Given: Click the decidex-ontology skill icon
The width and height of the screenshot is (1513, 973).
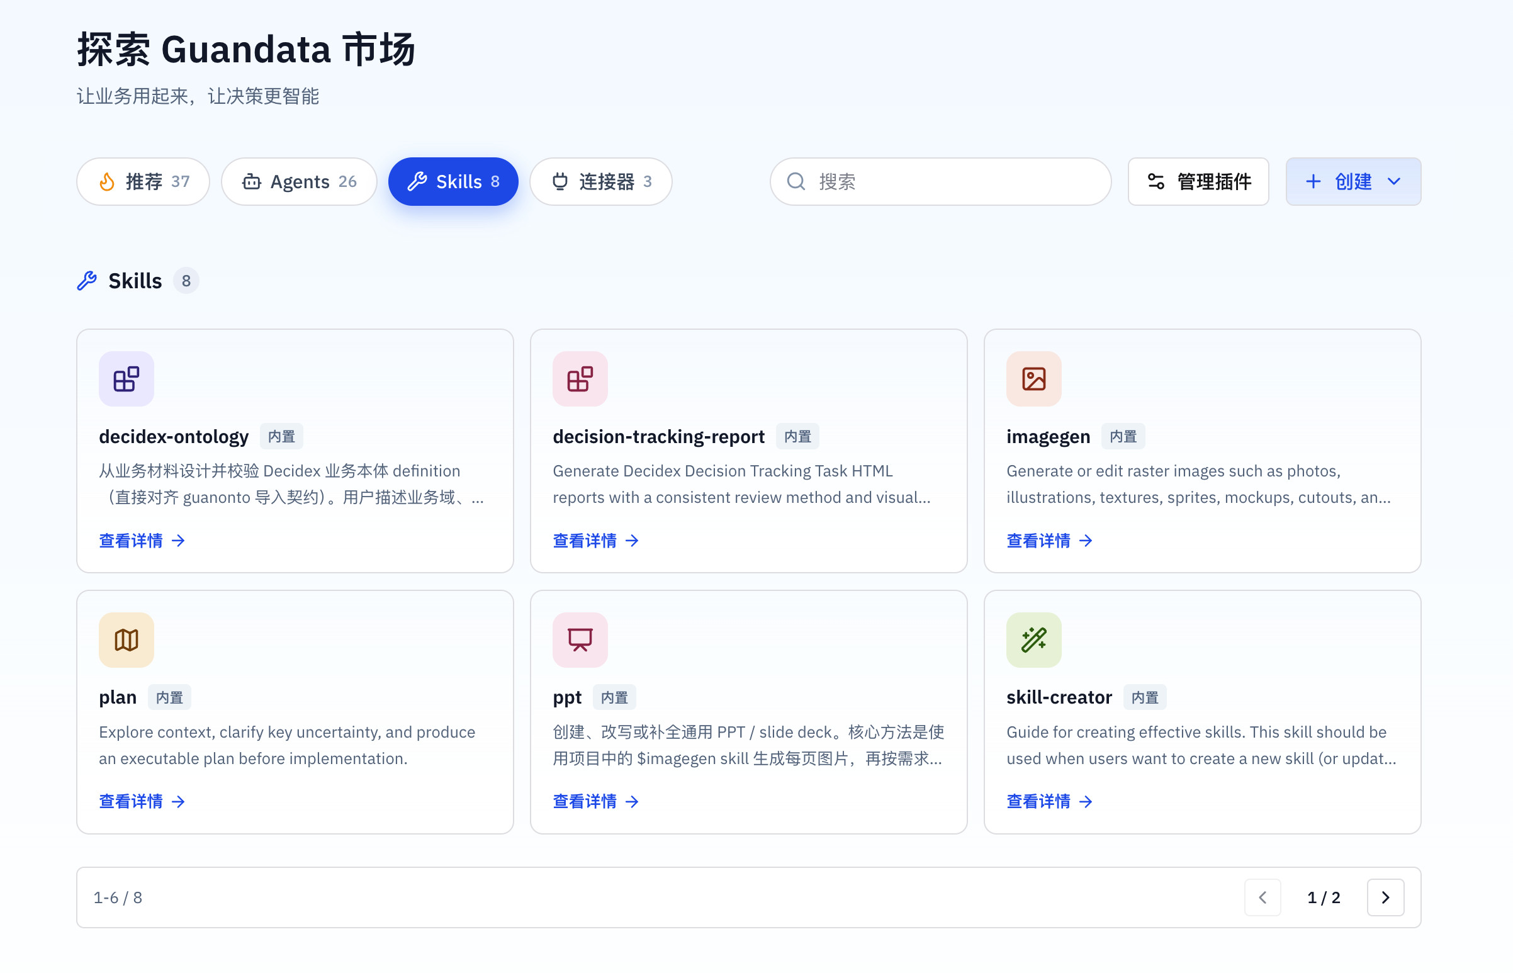Looking at the screenshot, I should tap(127, 378).
